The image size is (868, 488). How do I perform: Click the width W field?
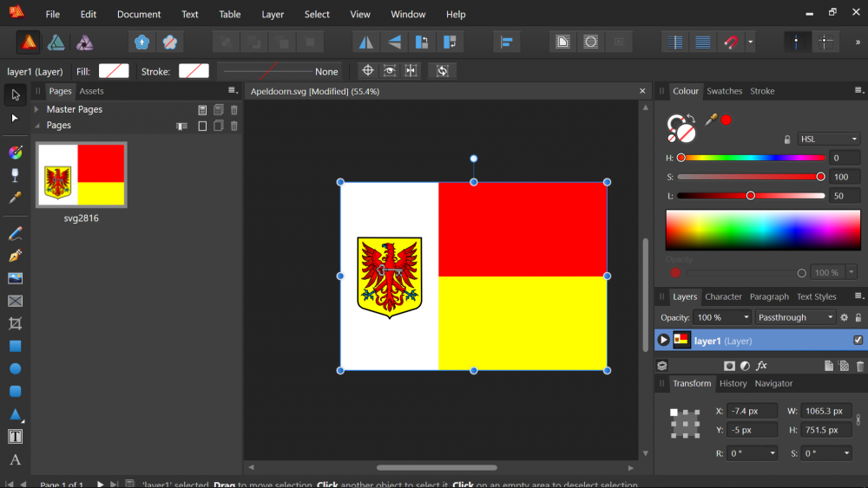coord(825,411)
